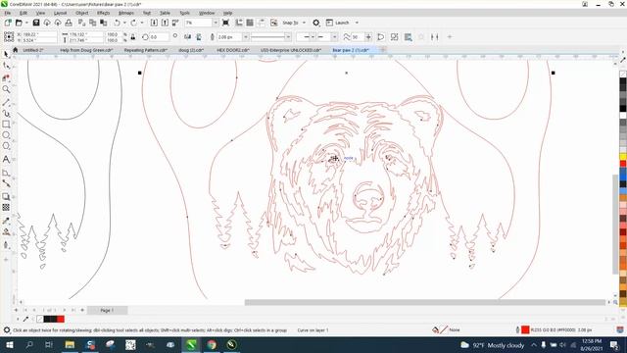Add a new document tab with plus button
Viewport: 627px width, 353px height.
[x=383, y=50]
